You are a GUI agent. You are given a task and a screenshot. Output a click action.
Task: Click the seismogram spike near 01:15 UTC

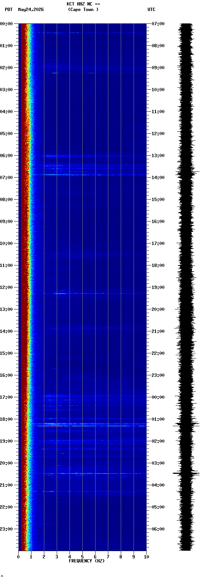(x=186, y=425)
